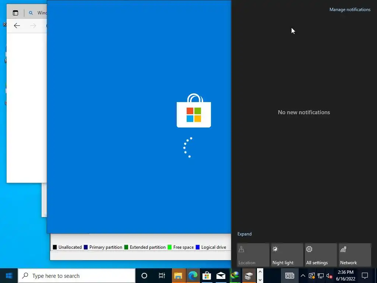Toggle the Night light quick action
The image size is (377, 283).
pyautogui.click(x=287, y=255)
